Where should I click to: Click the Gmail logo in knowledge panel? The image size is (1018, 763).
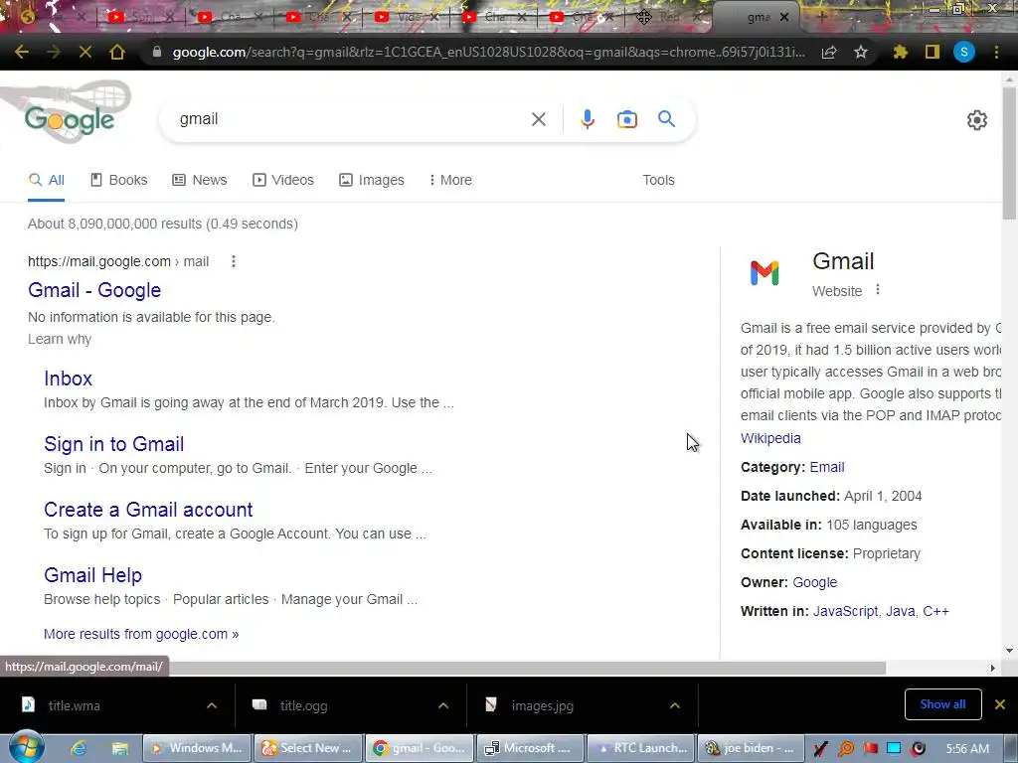764,273
